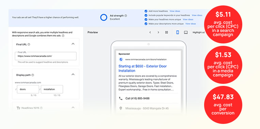Click the Ad strength help icon
The image size is (260, 129).
click(x=126, y=16)
